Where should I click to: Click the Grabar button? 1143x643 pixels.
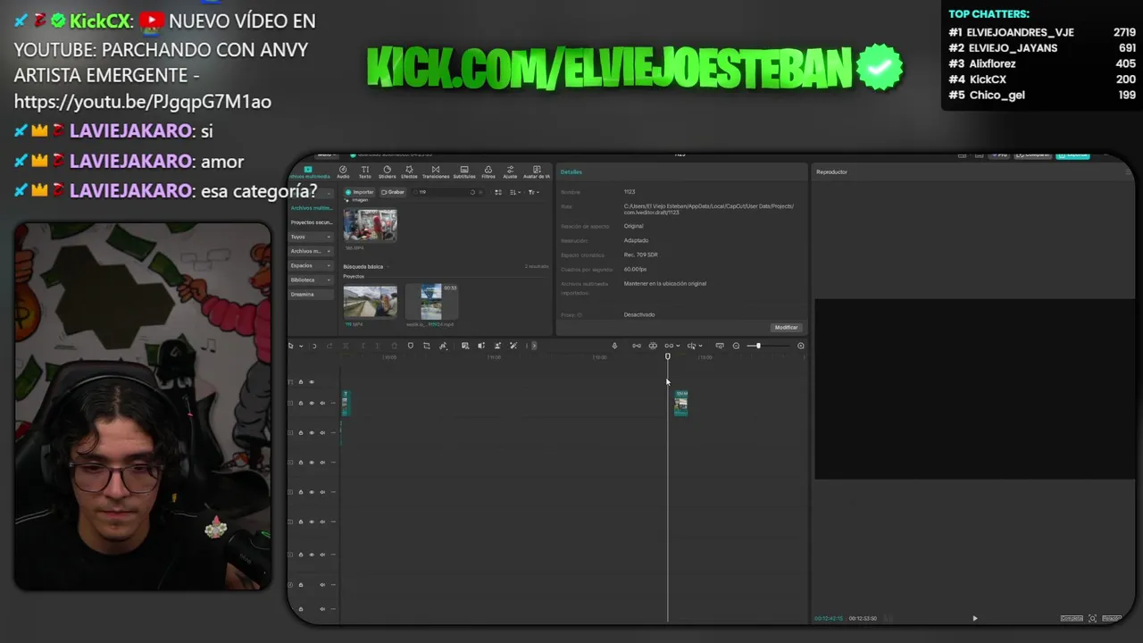393,192
